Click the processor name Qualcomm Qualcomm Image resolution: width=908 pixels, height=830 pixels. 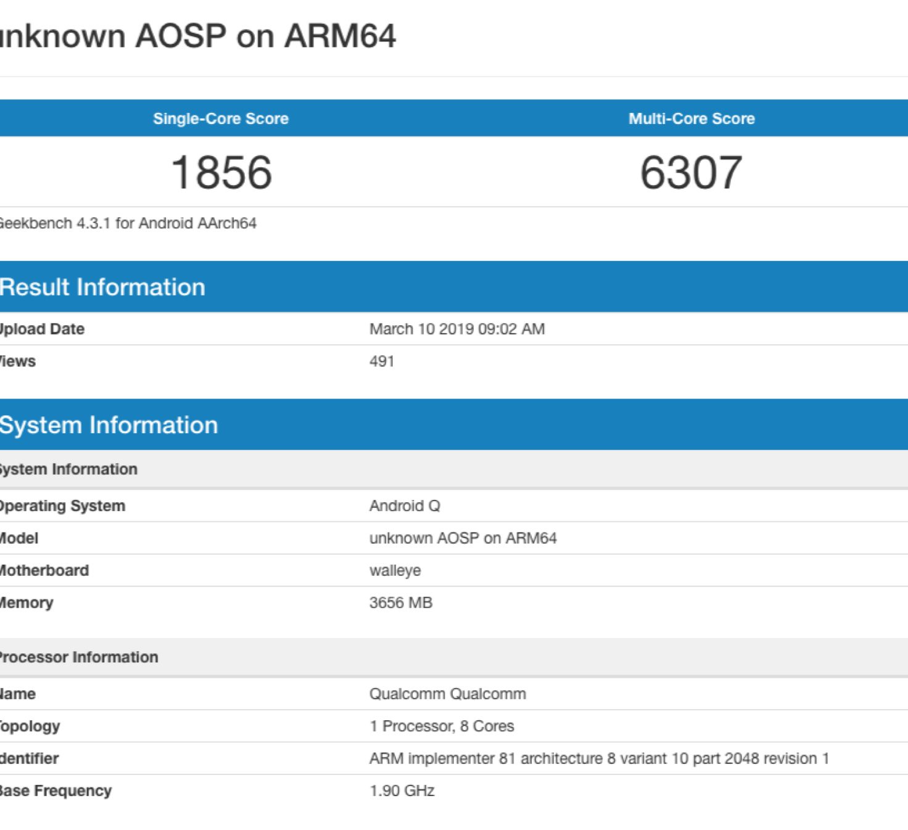point(447,694)
